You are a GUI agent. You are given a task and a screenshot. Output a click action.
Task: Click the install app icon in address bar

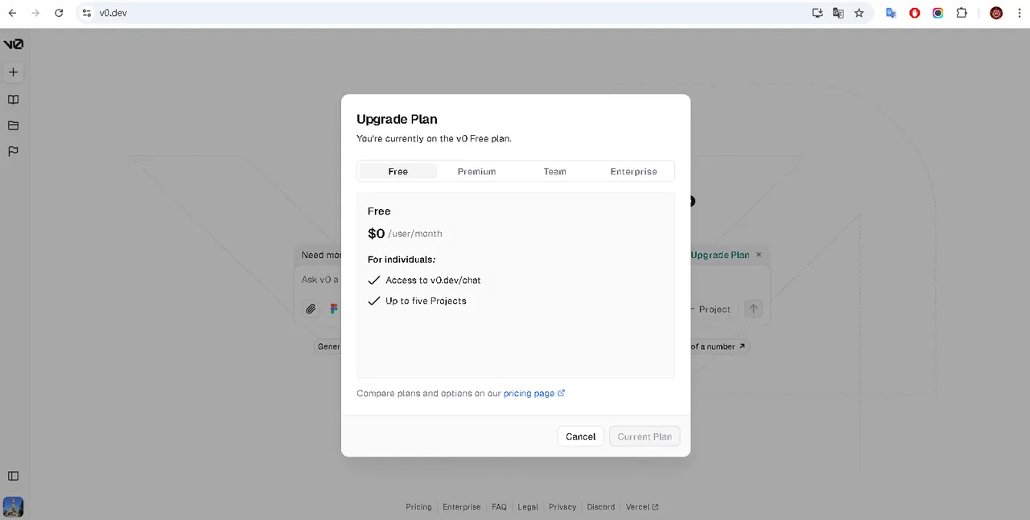[818, 13]
